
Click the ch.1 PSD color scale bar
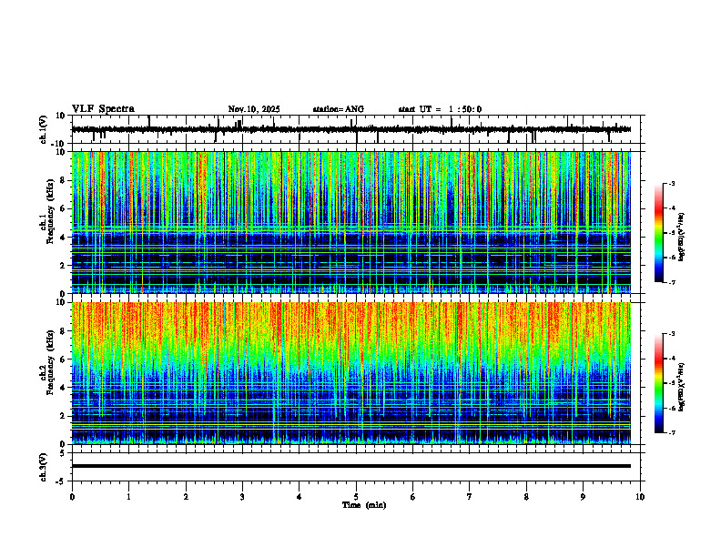pos(659,233)
